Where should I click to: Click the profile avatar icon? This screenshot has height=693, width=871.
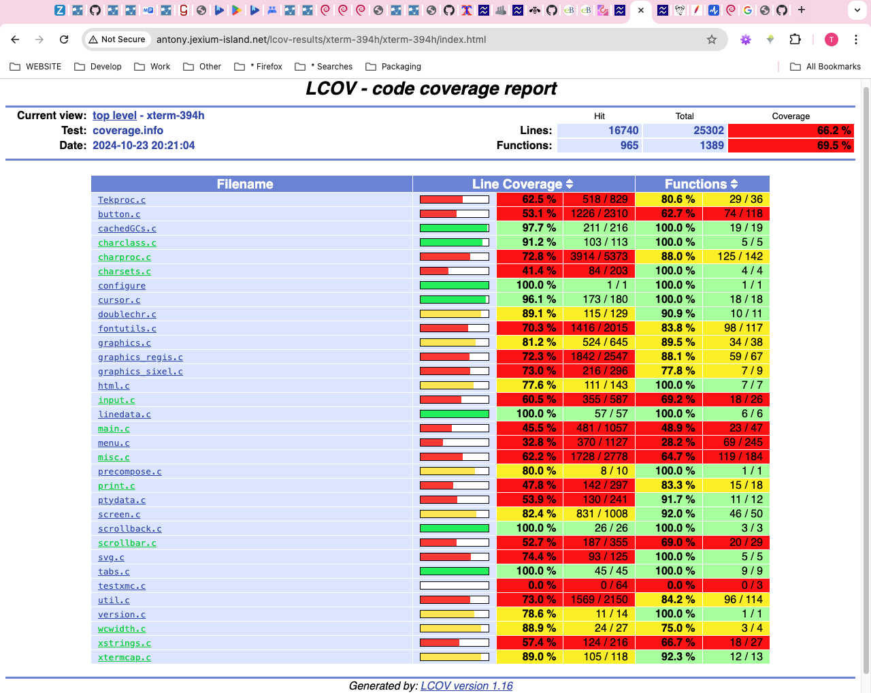(x=832, y=39)
